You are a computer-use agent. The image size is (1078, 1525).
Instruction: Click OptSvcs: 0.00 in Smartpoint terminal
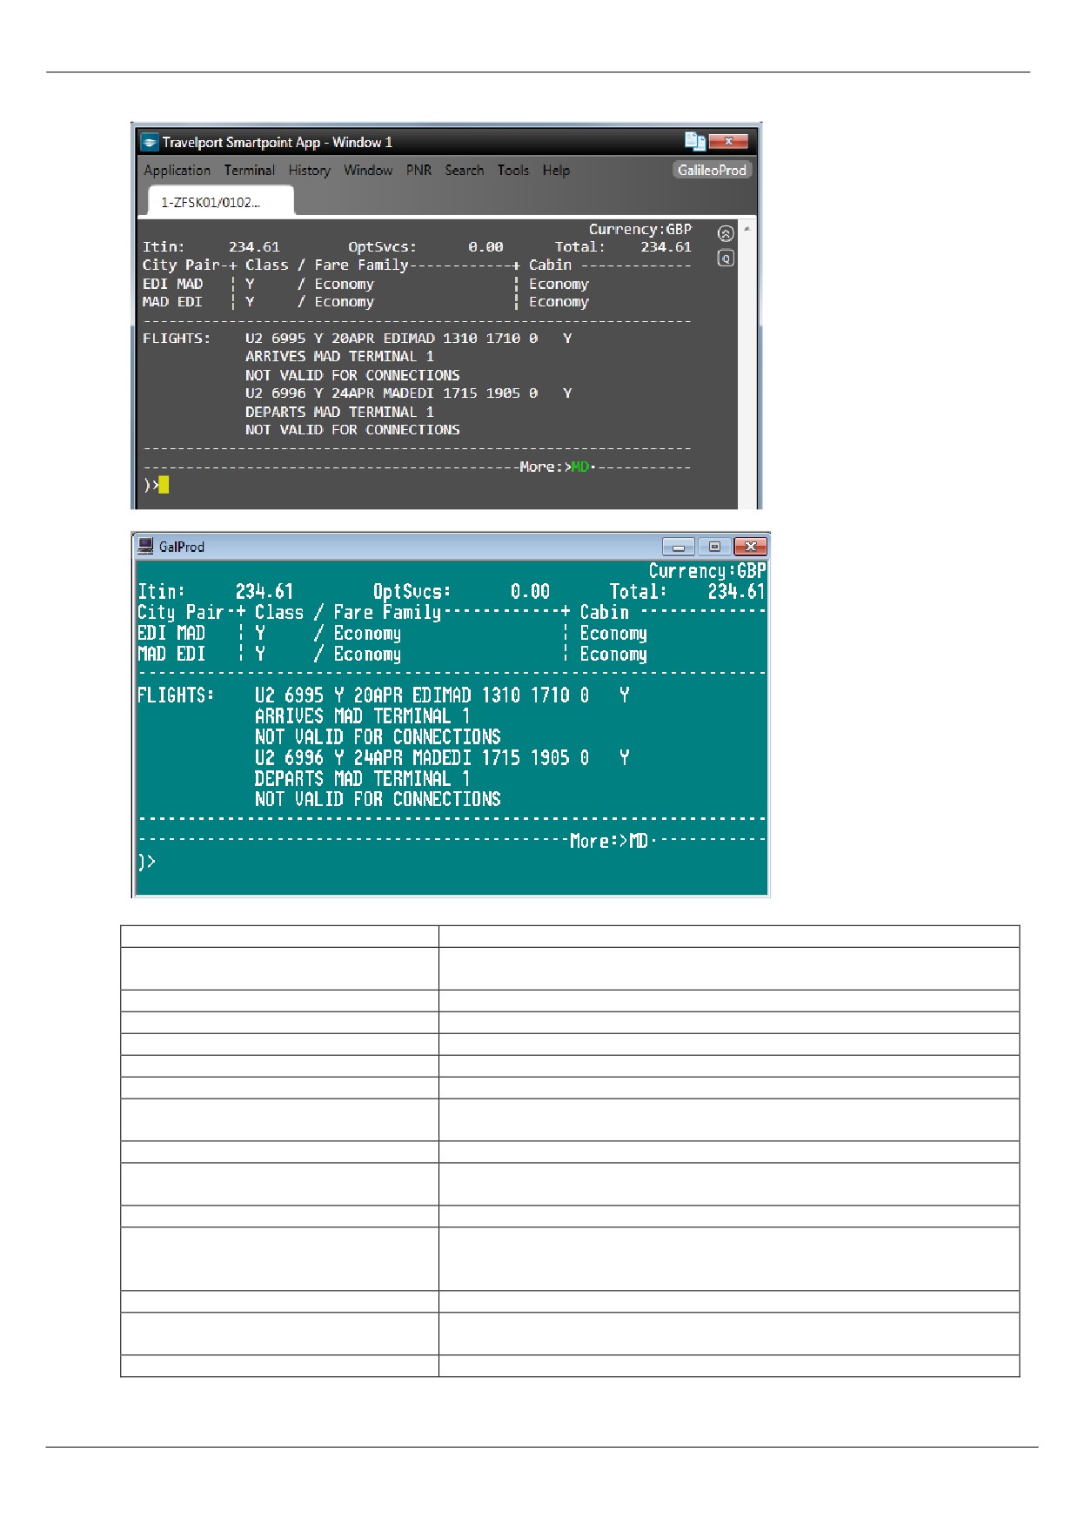(x=425, y=247)
